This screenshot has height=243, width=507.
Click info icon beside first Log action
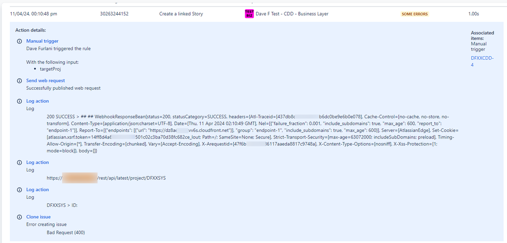pyautogui.click(x=19, y=101)
